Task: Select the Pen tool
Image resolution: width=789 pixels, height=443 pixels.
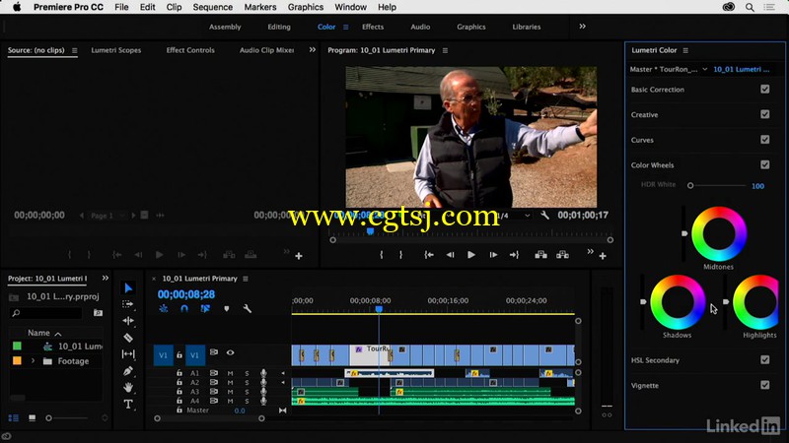Action: (x=128, y=371)
